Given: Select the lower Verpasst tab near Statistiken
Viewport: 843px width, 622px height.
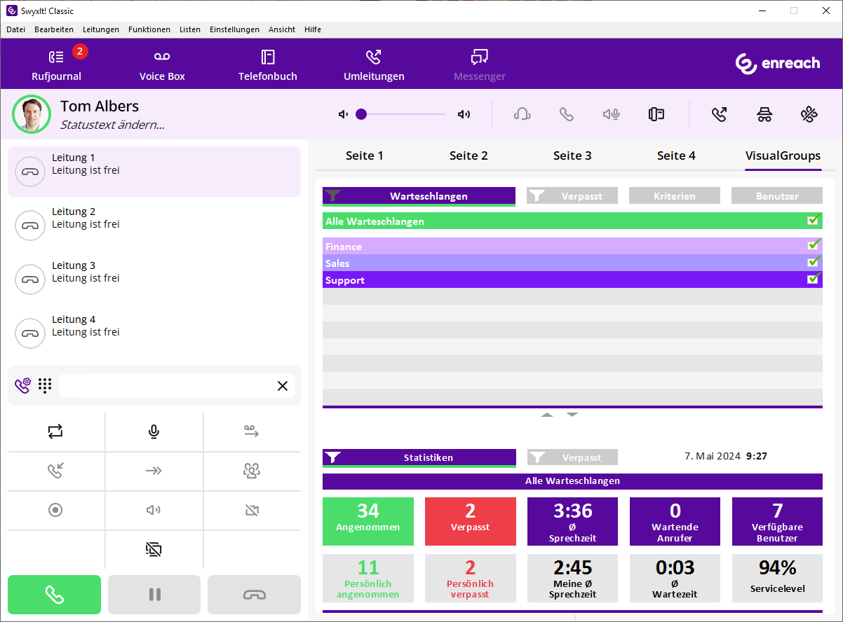Looking at the screenshot, I should pos(572,457).
